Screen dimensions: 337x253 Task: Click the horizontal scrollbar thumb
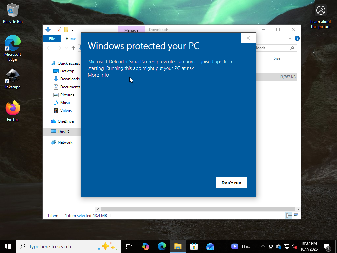197,209
